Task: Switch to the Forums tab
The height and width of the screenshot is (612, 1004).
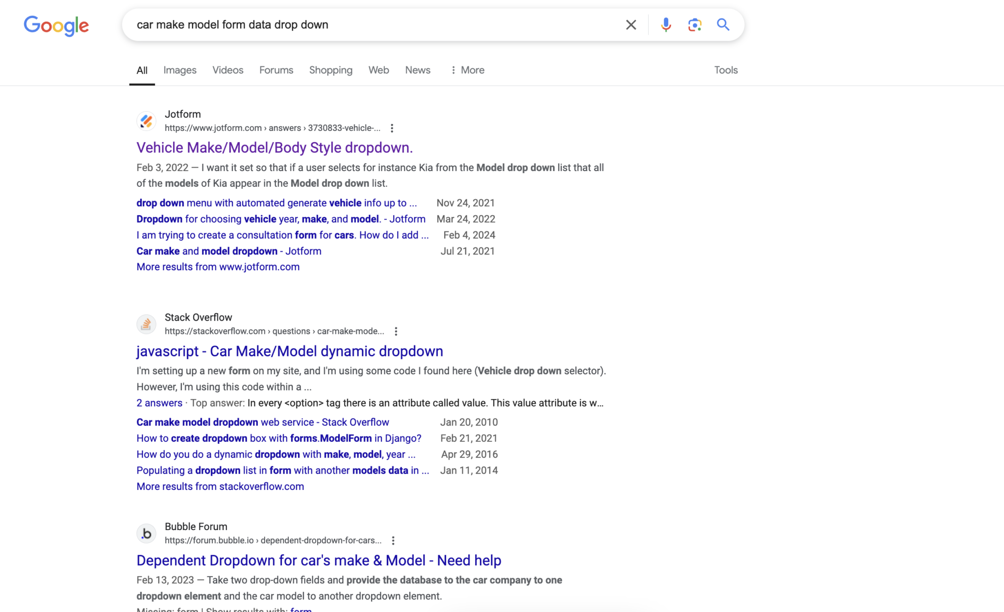Action: point(276,70)
